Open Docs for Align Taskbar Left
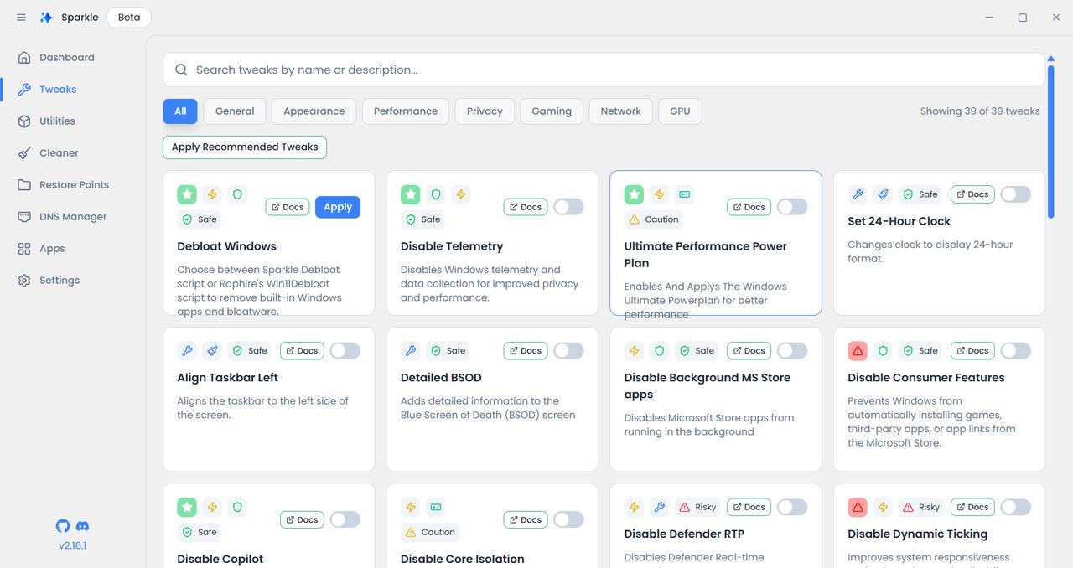The height and width of the screenshot is (568, 1073). tap(302, 351)
